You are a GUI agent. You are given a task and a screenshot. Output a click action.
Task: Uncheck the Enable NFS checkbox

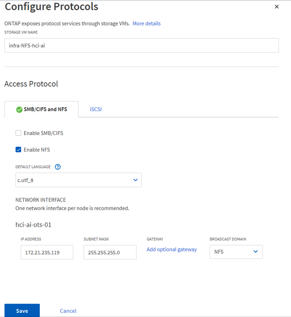coord(18,150)
